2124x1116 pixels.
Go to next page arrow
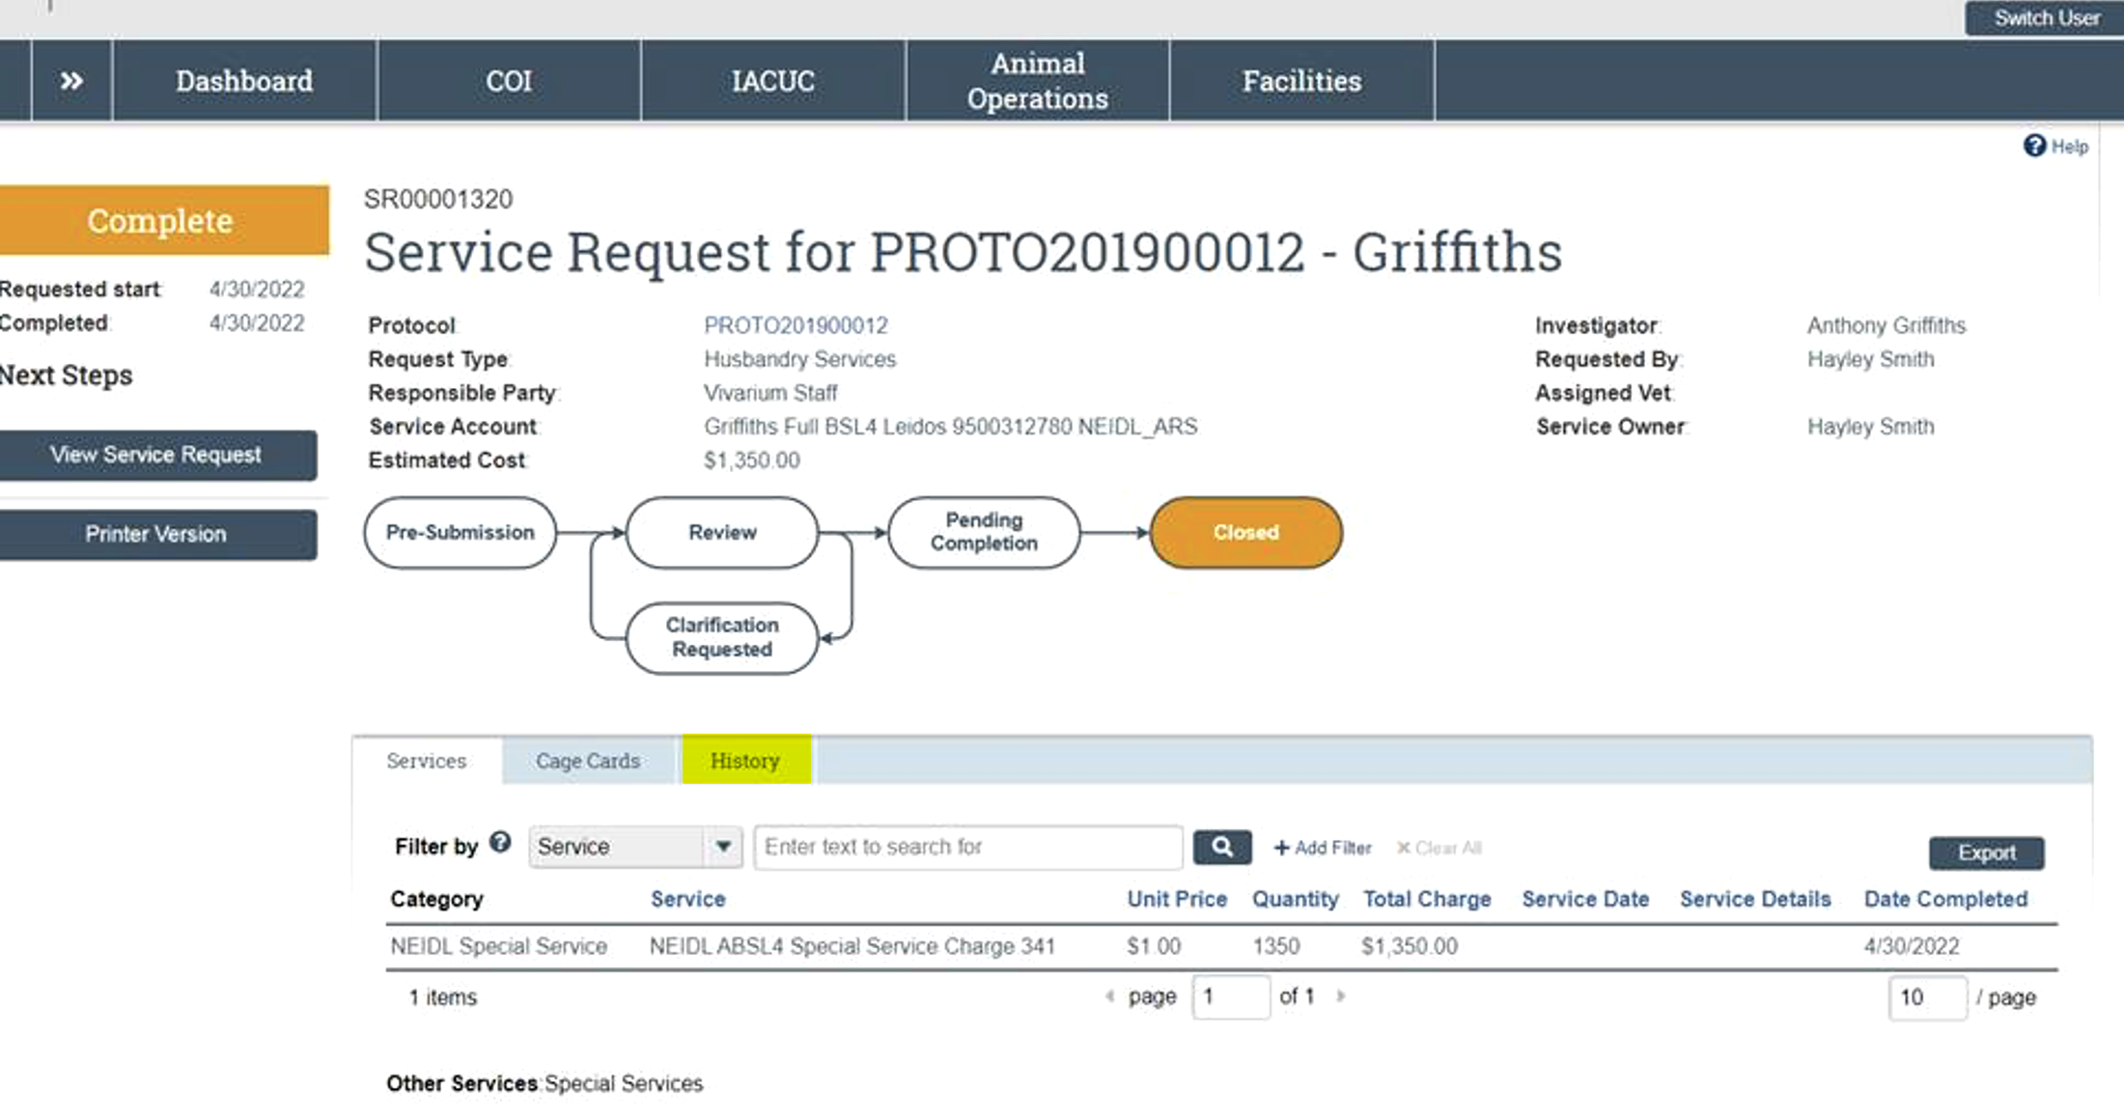click(1340, 996)
